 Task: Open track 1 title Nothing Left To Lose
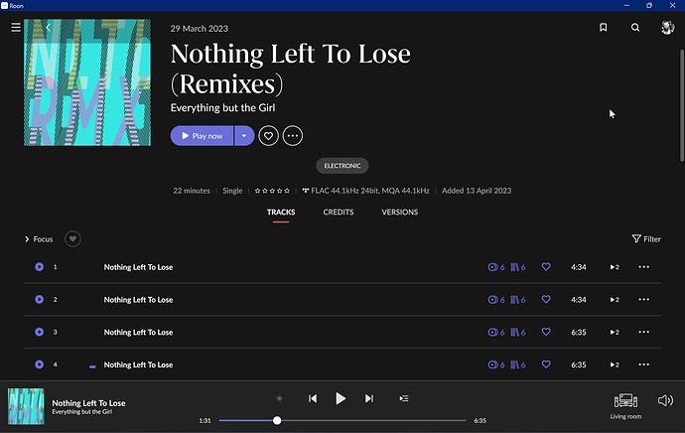(x=138, y=267)
